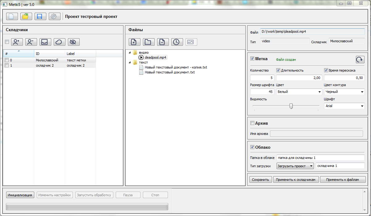Image resolution: width=371 pixels, height=216 pixels.
Task: Enable the Архив checkbox
Action: point(252,123)
